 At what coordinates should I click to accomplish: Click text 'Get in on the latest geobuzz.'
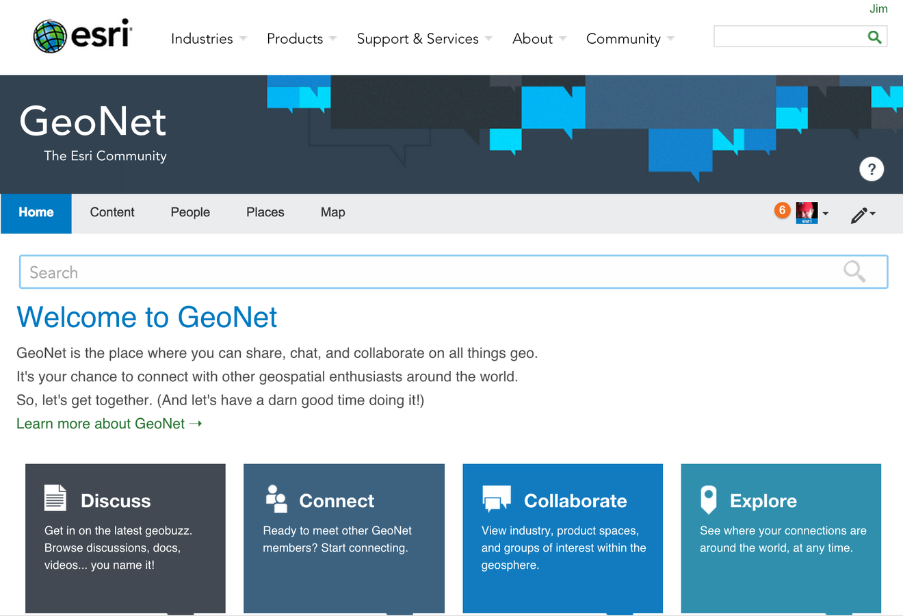pos(118,530)
